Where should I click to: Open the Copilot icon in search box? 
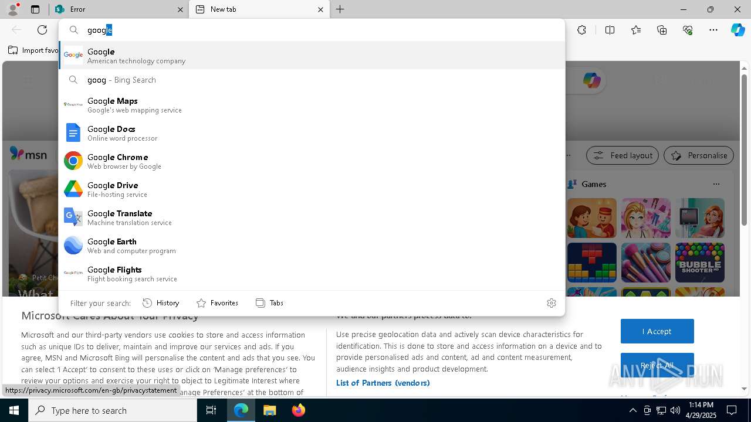(591, 81)
